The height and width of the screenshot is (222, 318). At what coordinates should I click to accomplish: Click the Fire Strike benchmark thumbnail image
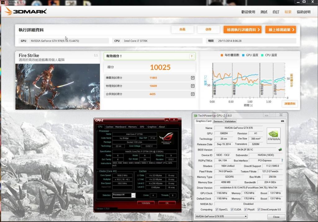(x=57, y=87)
